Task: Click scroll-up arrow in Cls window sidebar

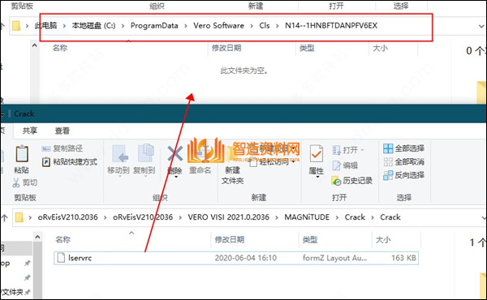Action: tap(34, 45)
